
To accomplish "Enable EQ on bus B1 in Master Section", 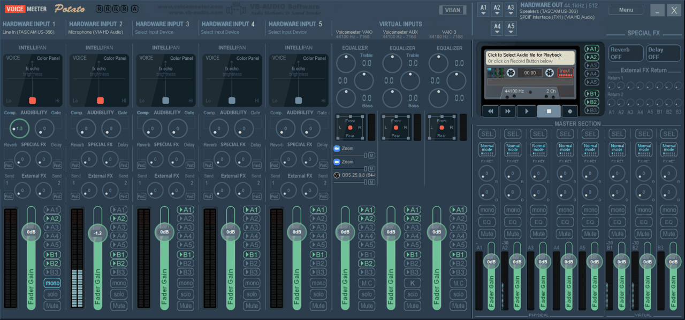I will 618,222.
